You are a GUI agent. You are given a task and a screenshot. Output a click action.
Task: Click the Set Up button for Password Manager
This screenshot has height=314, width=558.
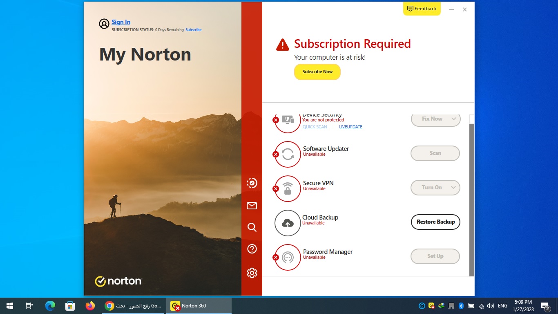[x=435, y=256]
